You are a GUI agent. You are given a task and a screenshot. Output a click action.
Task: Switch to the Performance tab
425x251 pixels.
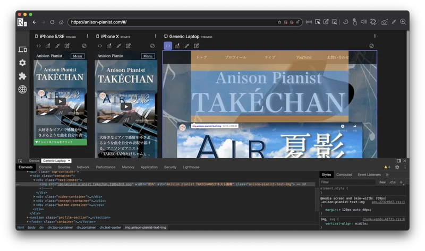click(x=105, y=167)
